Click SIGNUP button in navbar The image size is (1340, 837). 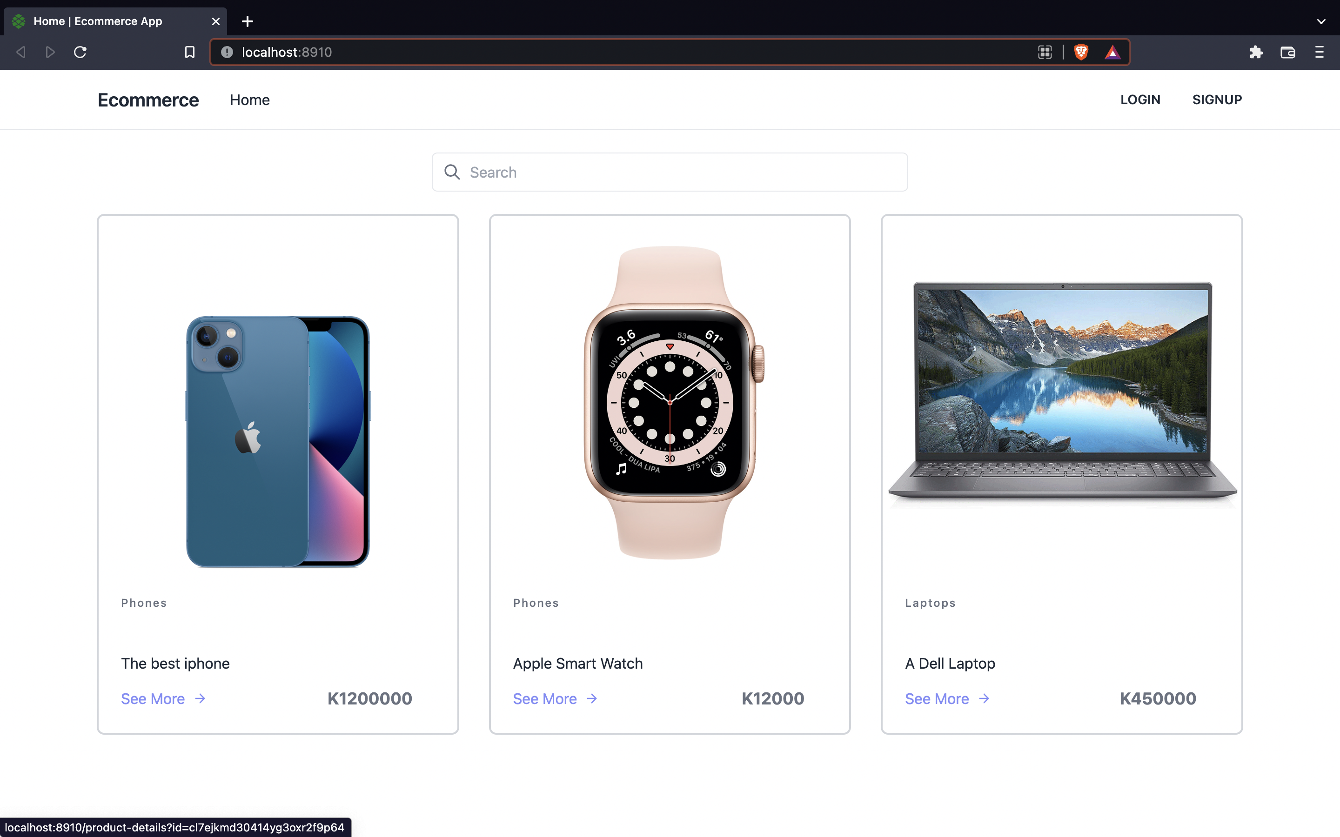tap(1217, 100)
